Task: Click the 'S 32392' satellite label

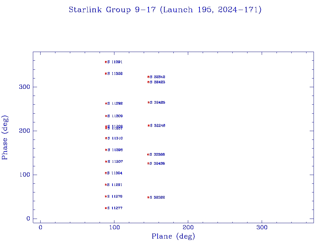Action: 157,197
